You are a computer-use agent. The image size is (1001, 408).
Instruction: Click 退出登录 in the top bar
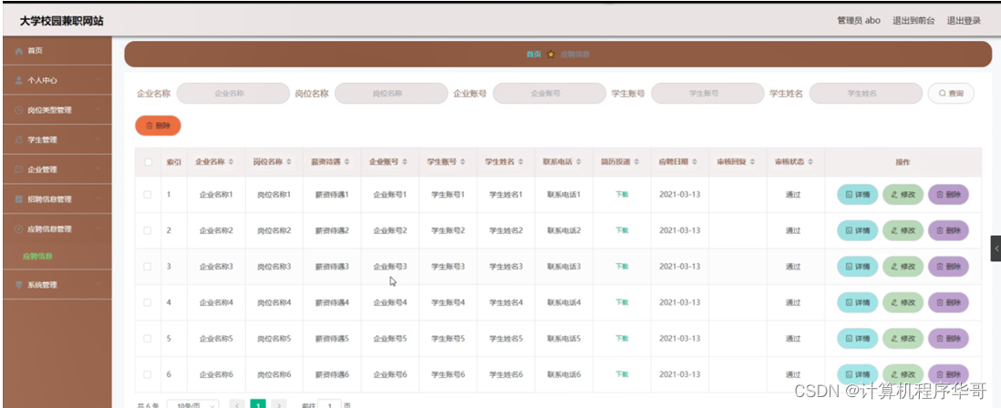(964, 20)
